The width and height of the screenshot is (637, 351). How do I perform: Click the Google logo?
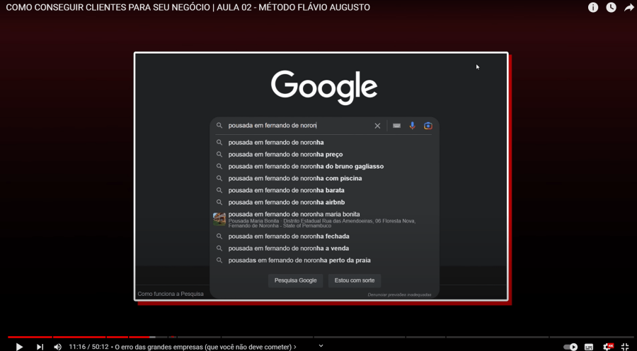(324, 87)
